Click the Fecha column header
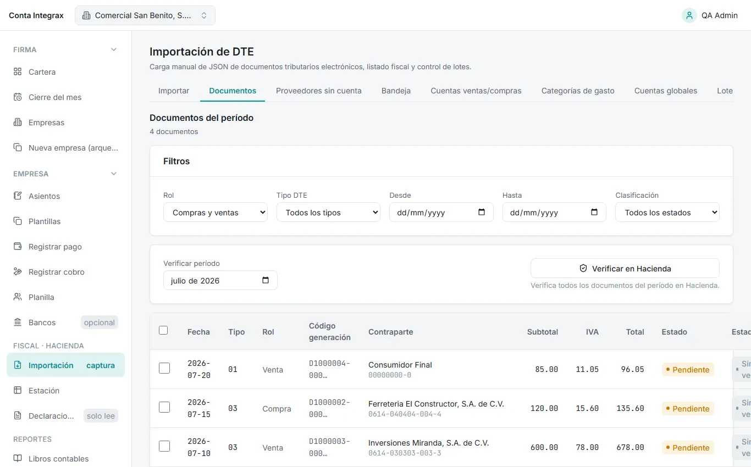 [x=198, y=332]
